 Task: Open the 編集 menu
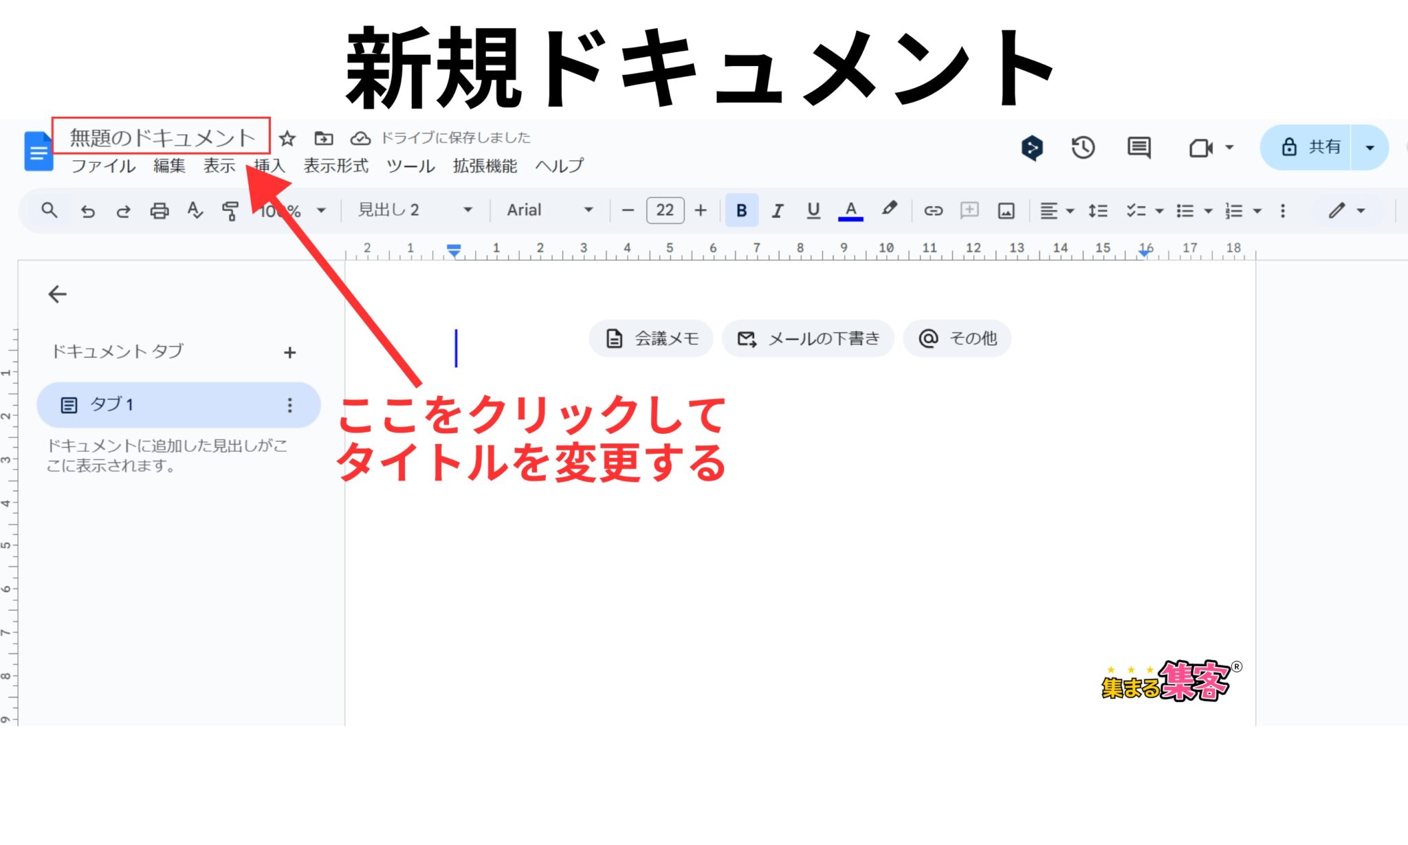169,166
